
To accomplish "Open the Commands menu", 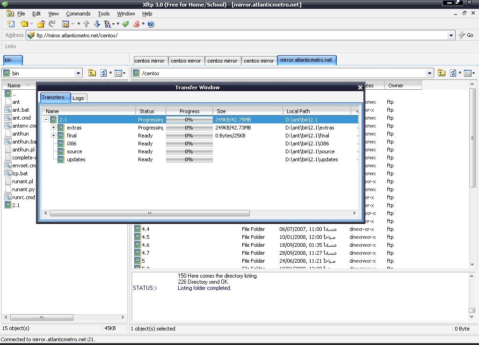I will [78, 14].
